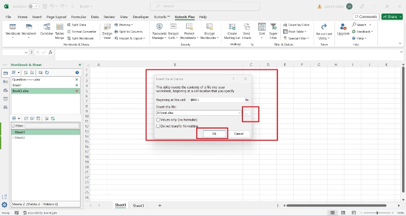The image size is (406, 216).
Task: Open Import & Export dropdown
Action: click(130, 38)
